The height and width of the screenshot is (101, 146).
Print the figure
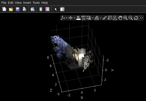(25, 9)
